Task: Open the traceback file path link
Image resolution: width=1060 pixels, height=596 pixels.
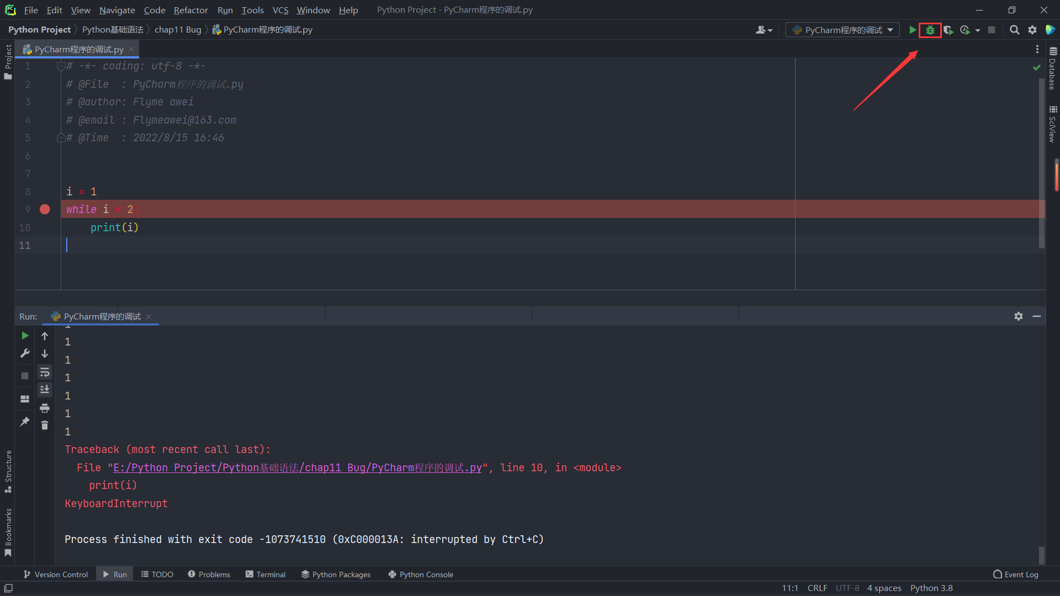Action: [x=297, y=467]
